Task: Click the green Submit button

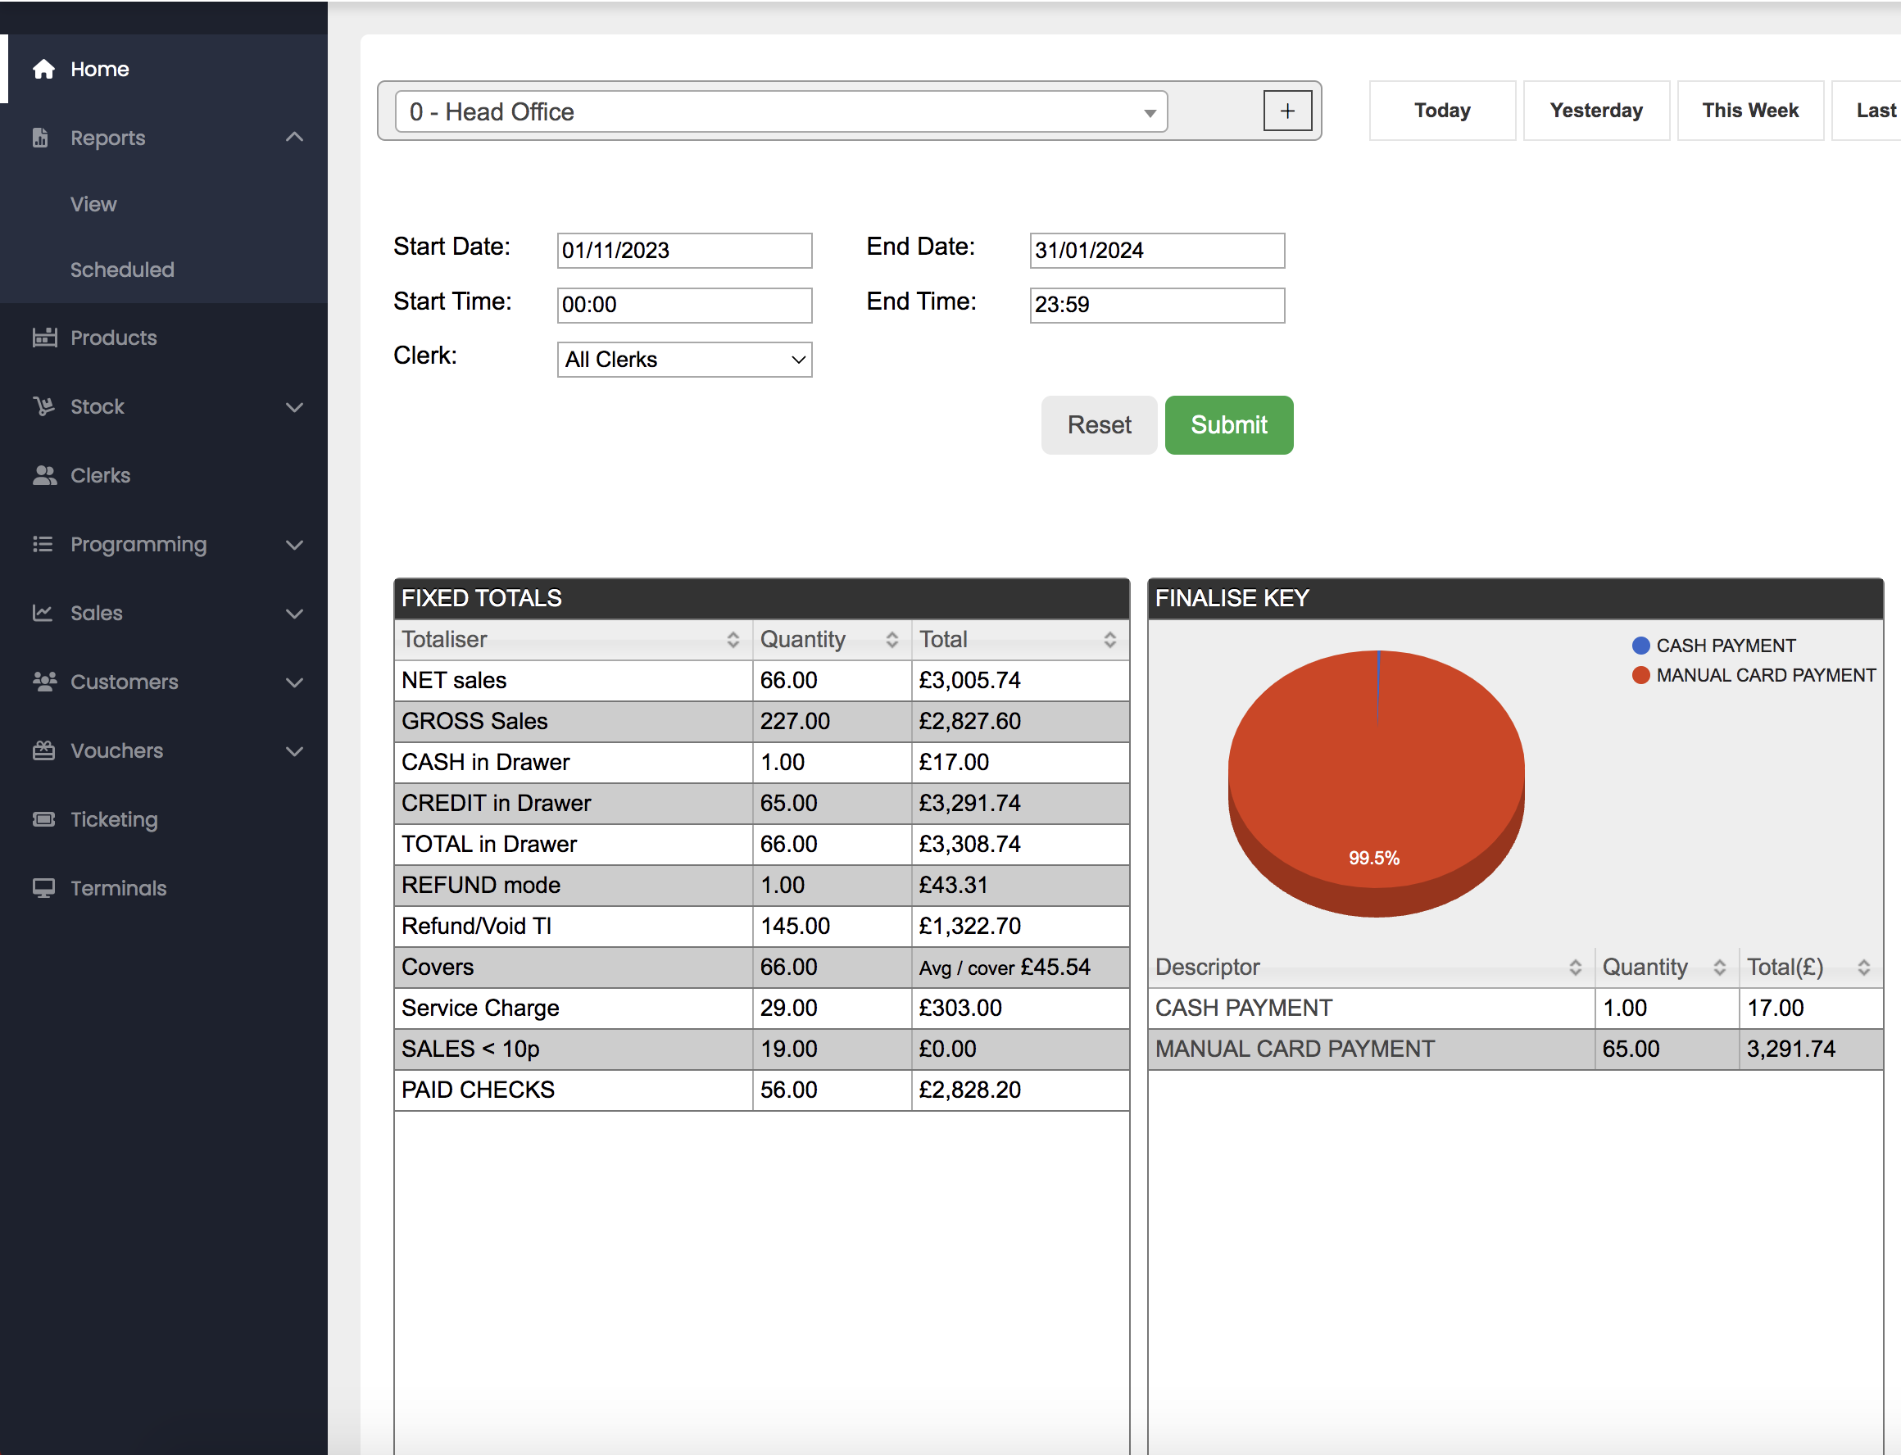Action: 1229,425
